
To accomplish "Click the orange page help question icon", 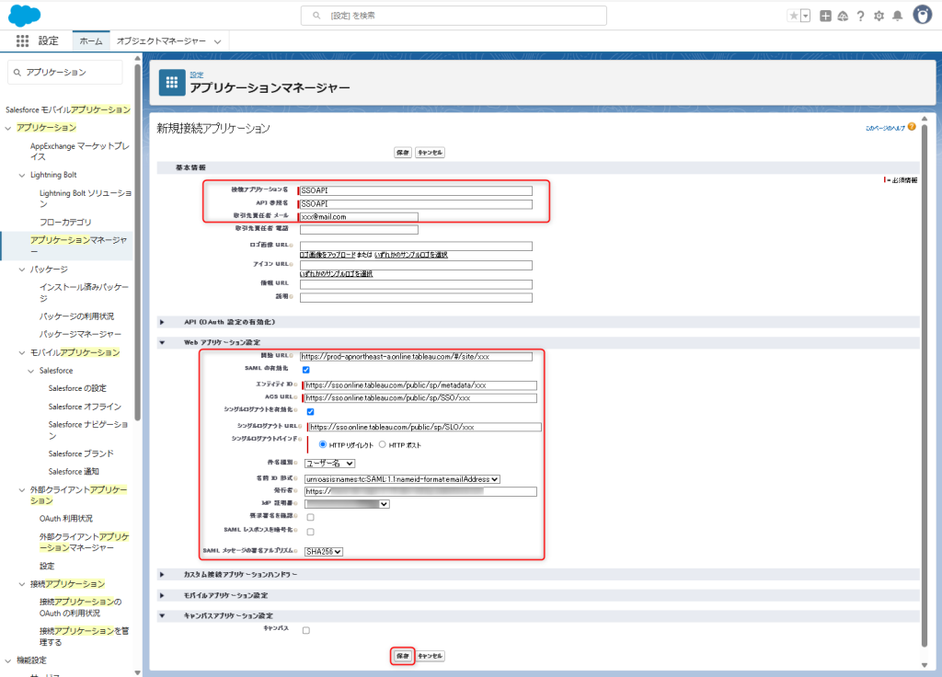I will (x=912, y=127).
